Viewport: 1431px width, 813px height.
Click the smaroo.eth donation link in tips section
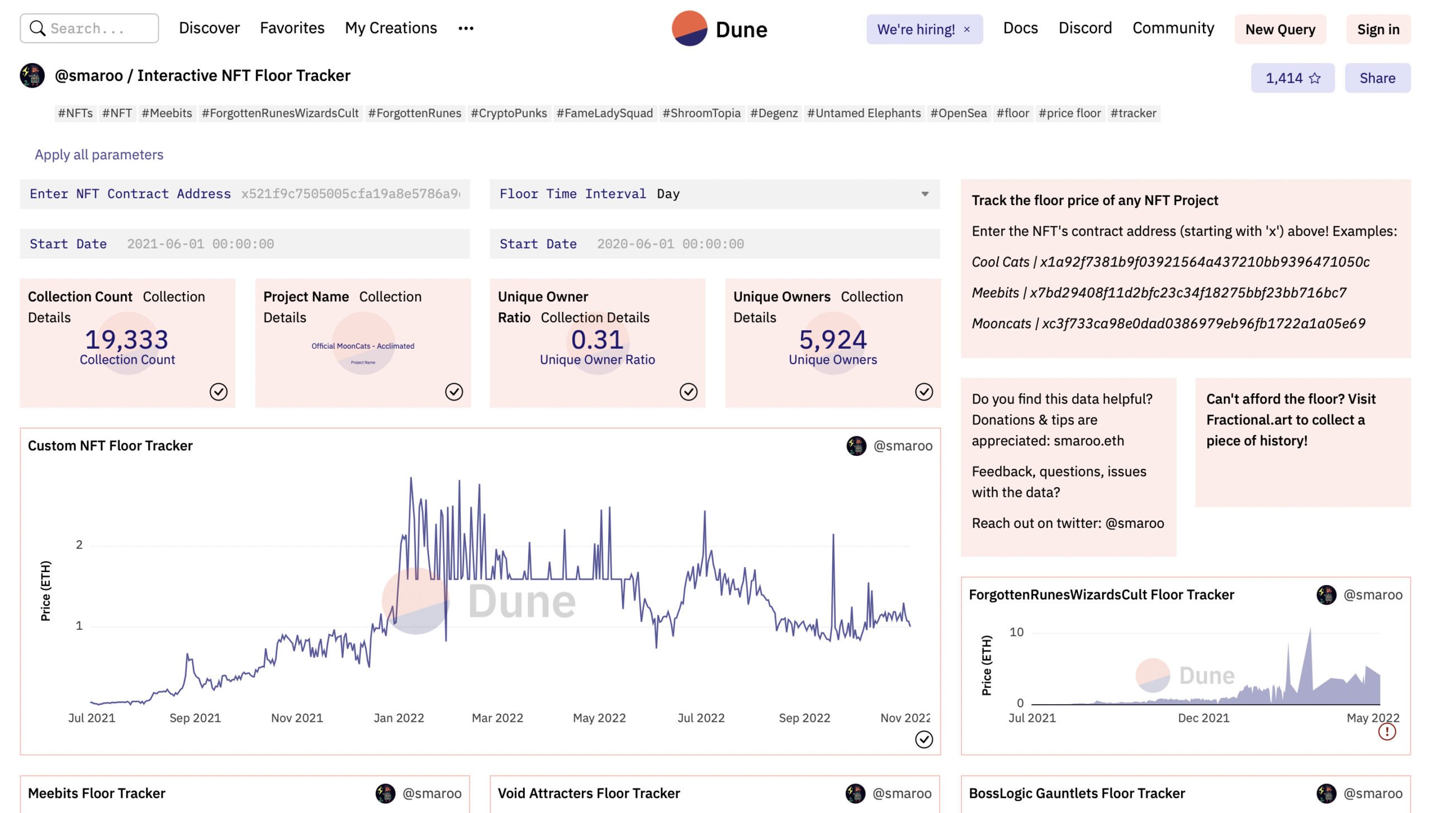(x=1089, y=439)
